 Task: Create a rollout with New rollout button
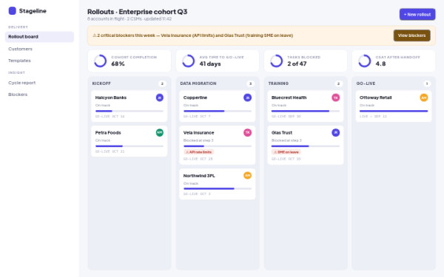(x=417, y=15)
